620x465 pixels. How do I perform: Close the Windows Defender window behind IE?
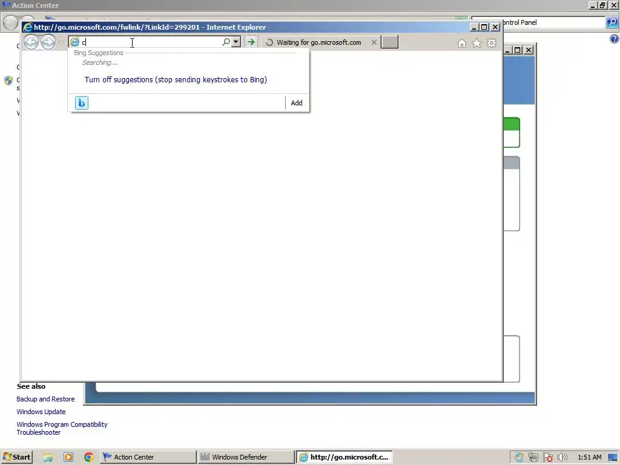529,50
